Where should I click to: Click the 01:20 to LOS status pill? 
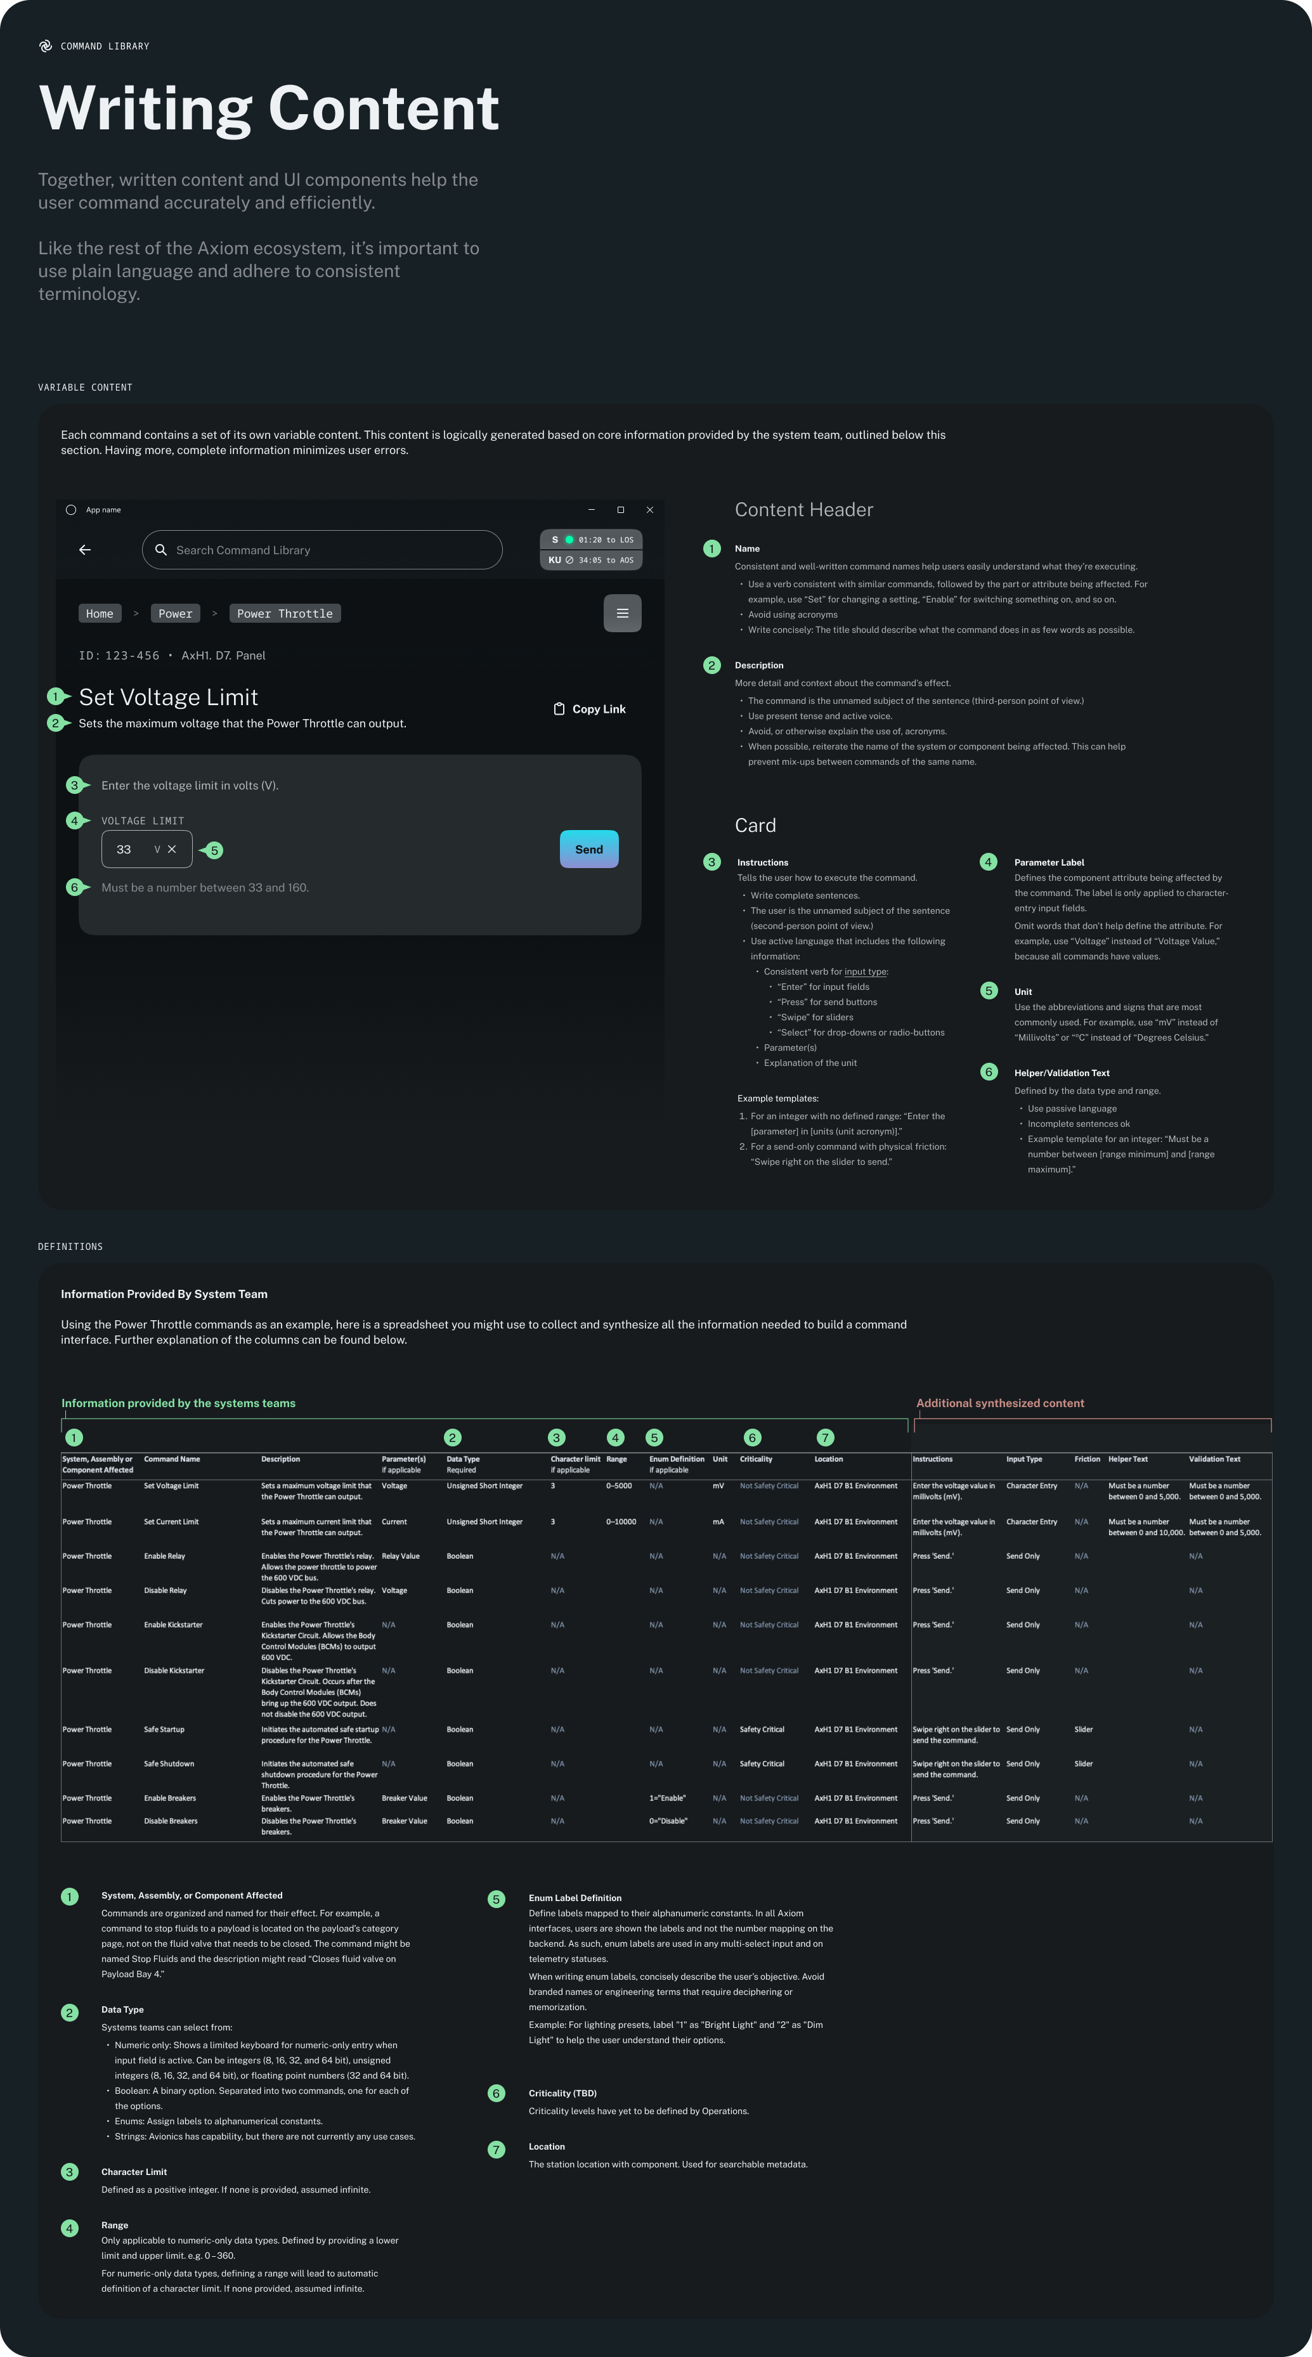[x=606, y=540]
